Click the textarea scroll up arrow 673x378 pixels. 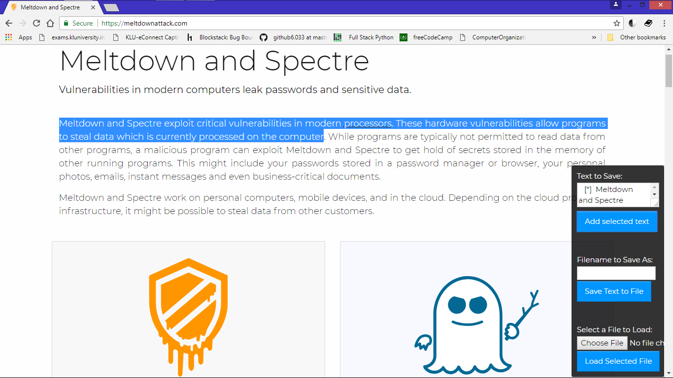[x=655, y=187]
